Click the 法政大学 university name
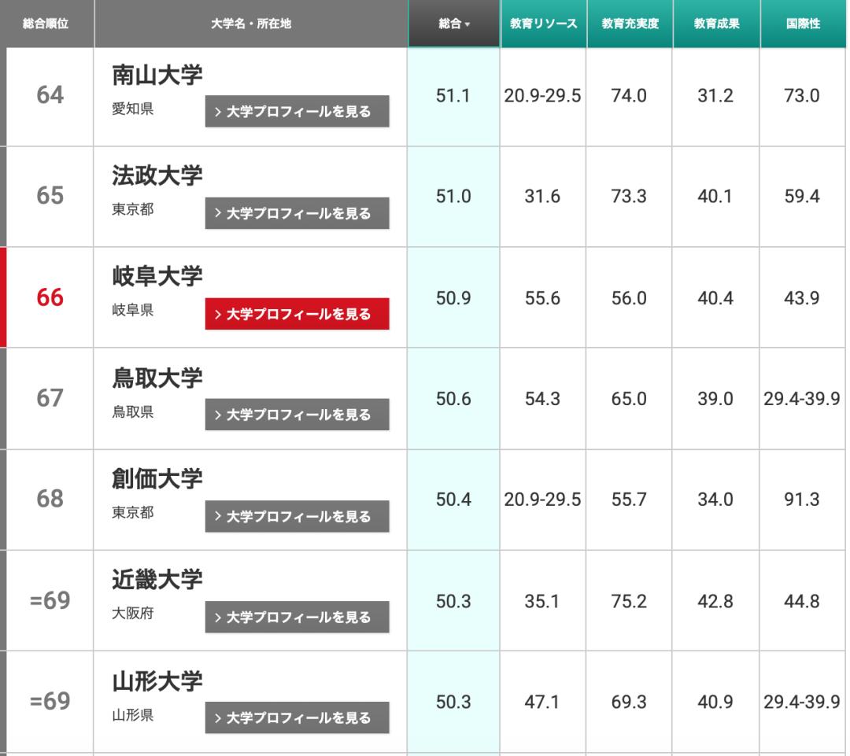 click(157, 175)
